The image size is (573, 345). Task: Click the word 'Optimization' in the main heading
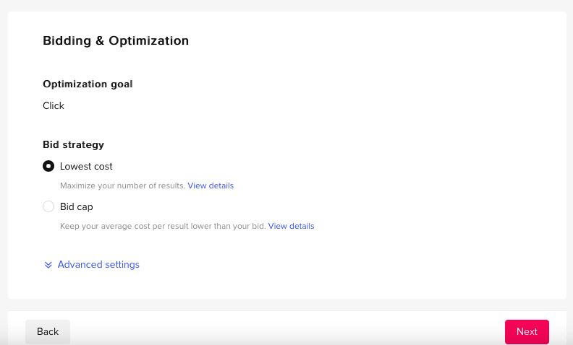pyautogui.click(x=149, y=40)
